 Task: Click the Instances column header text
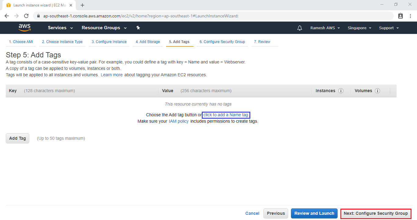coord(325,91)
